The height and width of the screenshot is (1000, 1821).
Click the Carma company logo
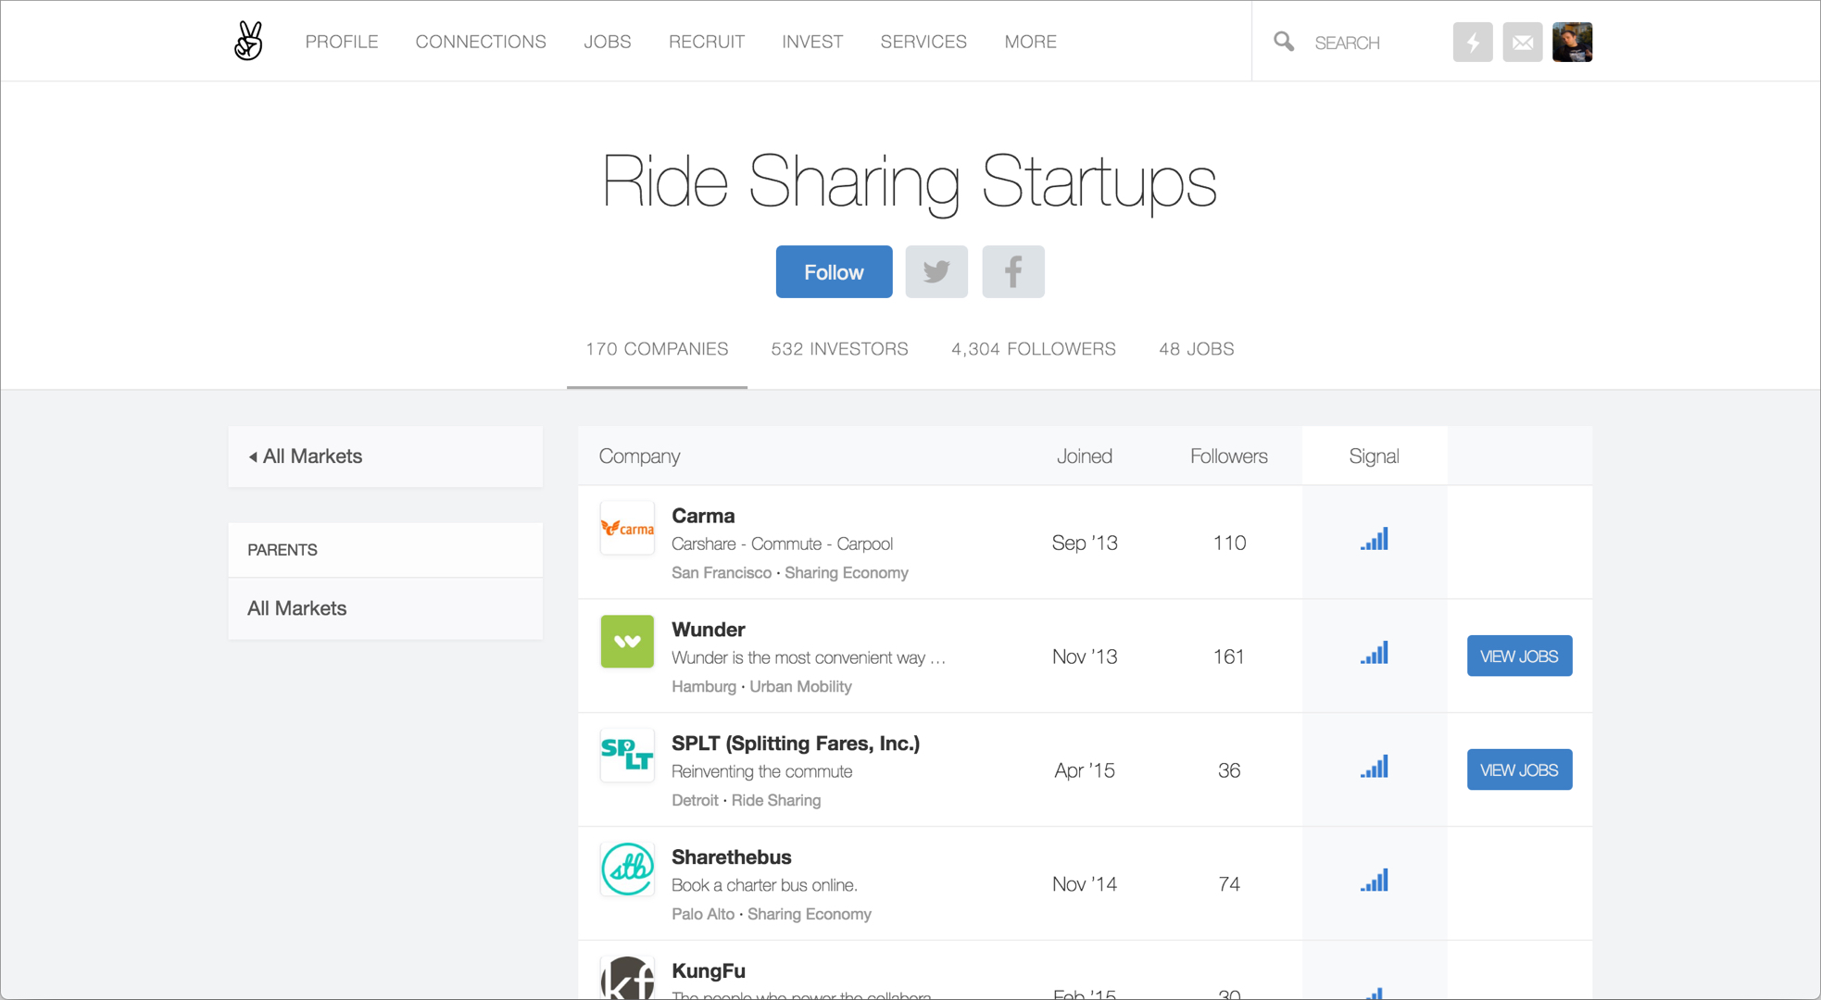(x=627, y=528)
